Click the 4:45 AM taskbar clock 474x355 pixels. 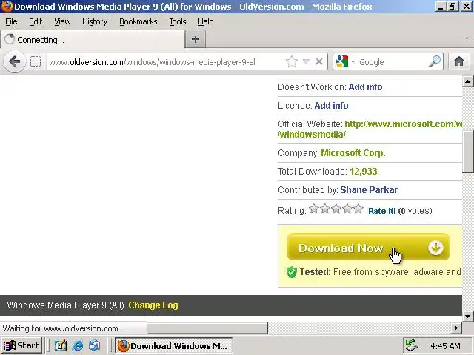[x=445, y=346]
